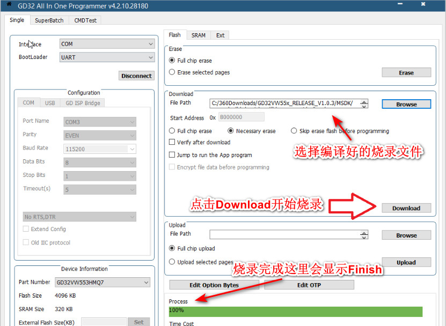Expand the BootLoader UART dropdown
This screenshot has width=446, height=326.
click(x=107, y=57)
